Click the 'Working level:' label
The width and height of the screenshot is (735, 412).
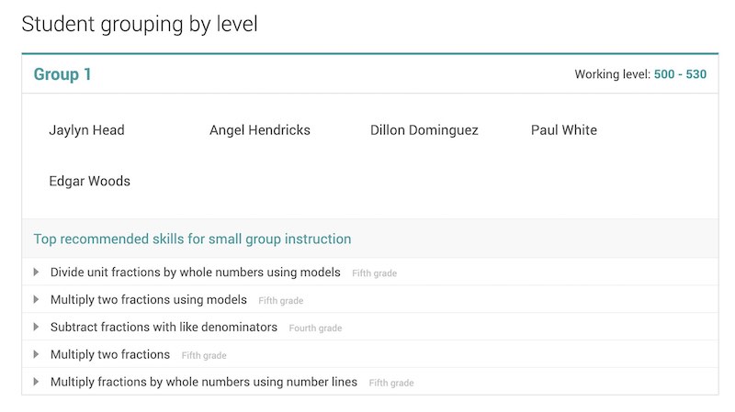(613, 74)
